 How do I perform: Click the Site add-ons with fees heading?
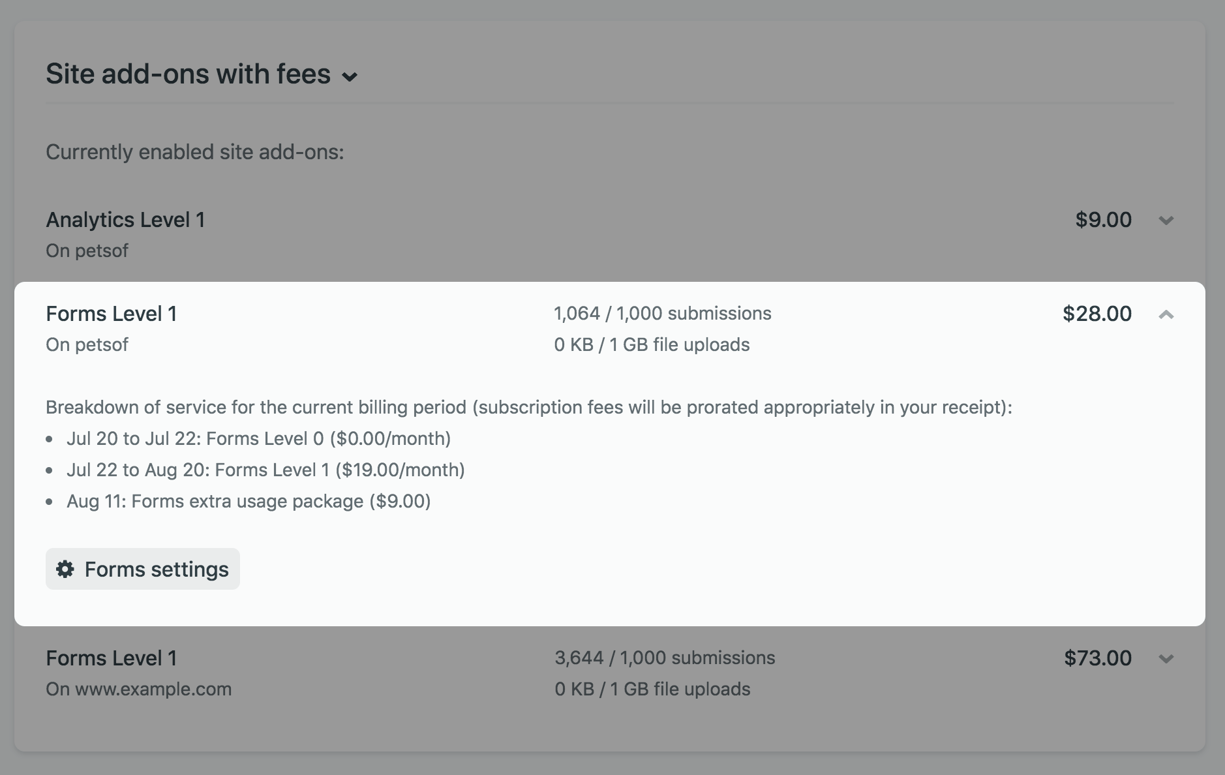coord(188,74)
